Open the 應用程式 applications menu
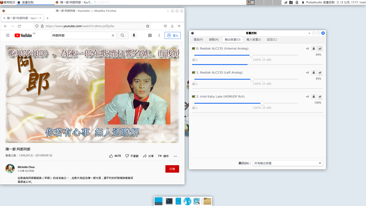 tap(8, 2)
